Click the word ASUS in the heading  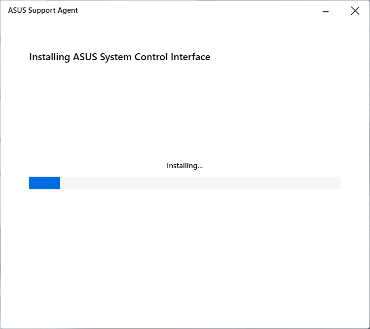[x=85, y=57]
